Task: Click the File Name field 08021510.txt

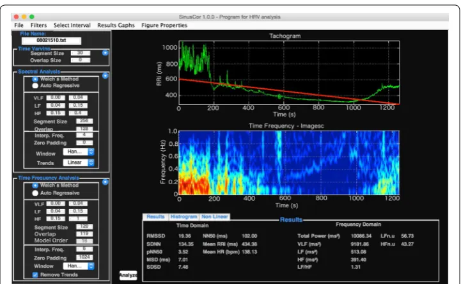Action: tap(51, 40)
